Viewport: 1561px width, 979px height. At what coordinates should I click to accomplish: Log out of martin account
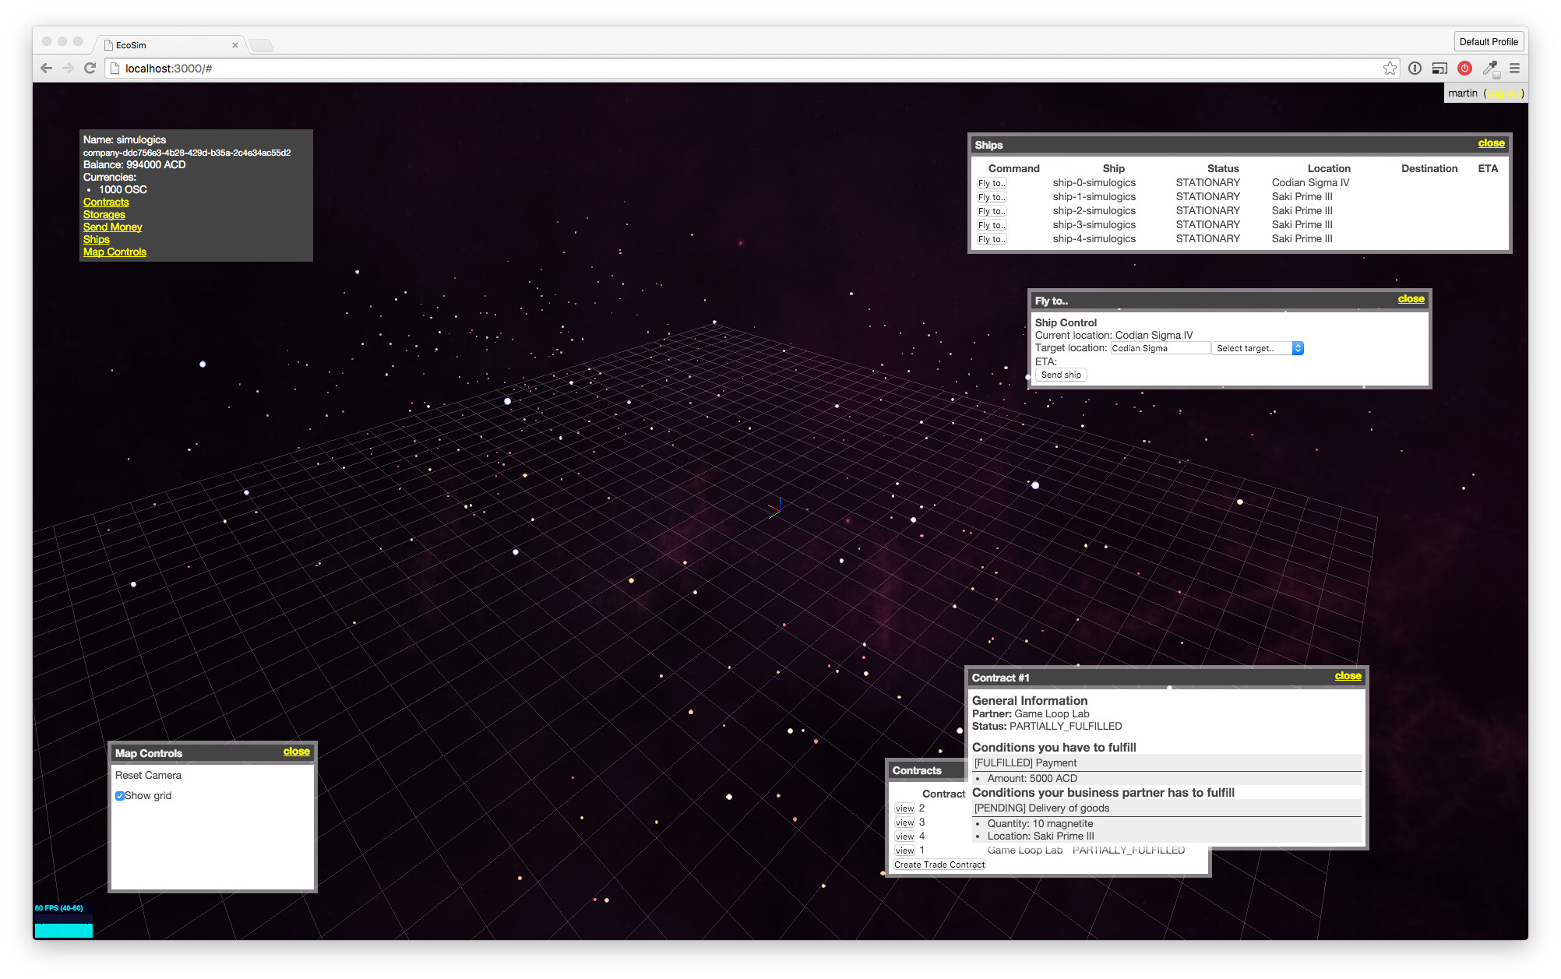(1503, 93)
